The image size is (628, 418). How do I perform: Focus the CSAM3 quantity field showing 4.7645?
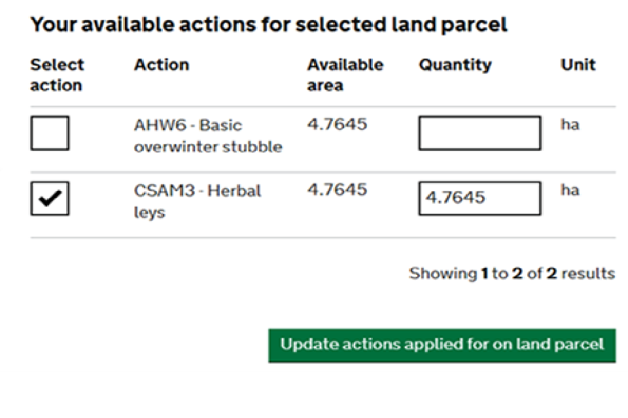pyautogui.click(x=480, y=199)
